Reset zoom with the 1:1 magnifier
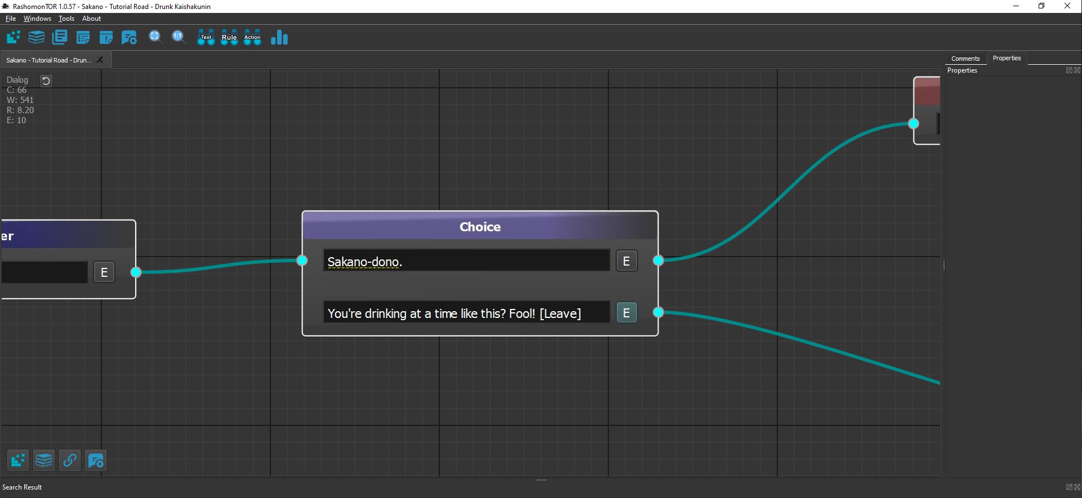The image size is (1082, 498). pos(178,37)
